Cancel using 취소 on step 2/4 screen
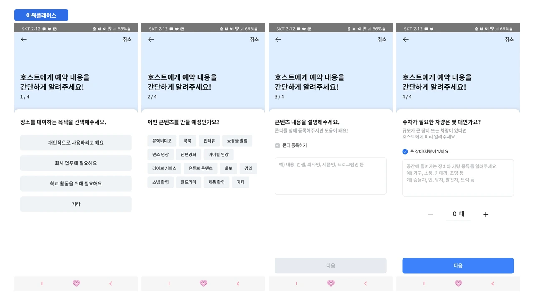The image size is (534, 300). point(254,39)
